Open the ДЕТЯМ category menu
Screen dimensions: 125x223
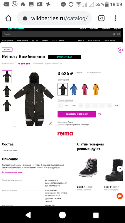(x=35, y=40)
